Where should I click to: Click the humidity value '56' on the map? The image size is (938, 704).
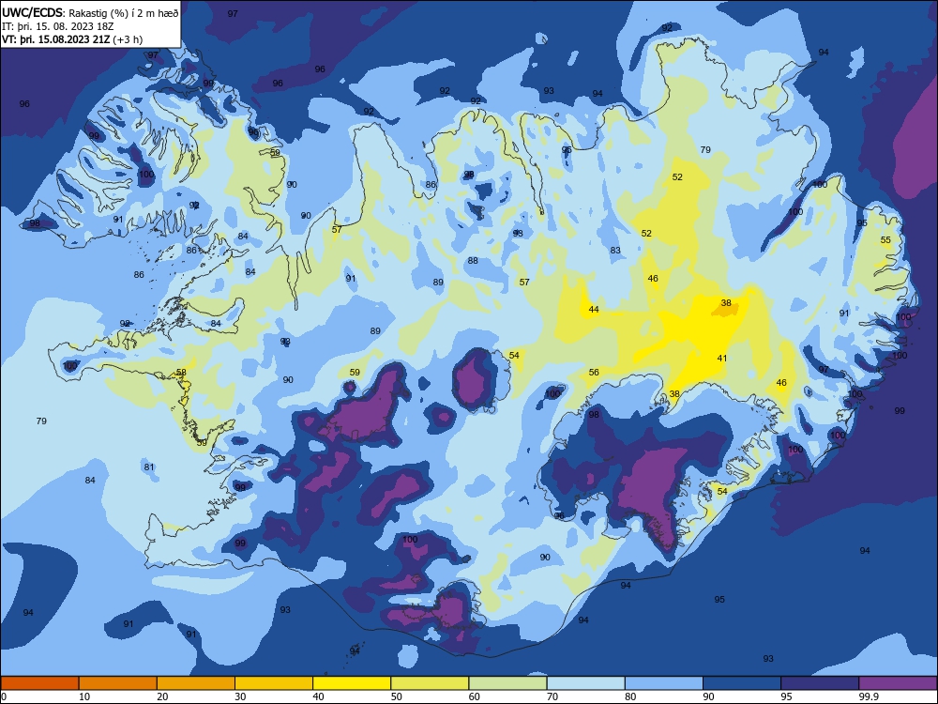(594, 373)
